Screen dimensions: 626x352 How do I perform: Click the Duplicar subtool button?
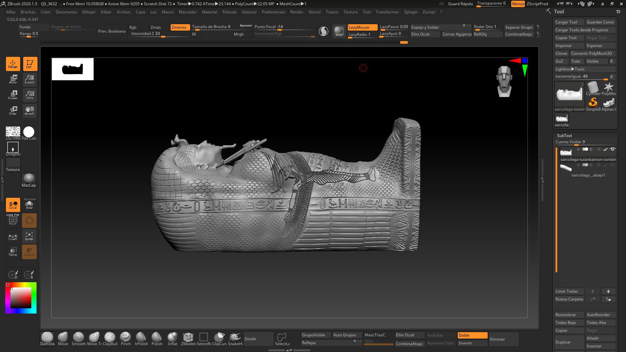tap(569, 342)
